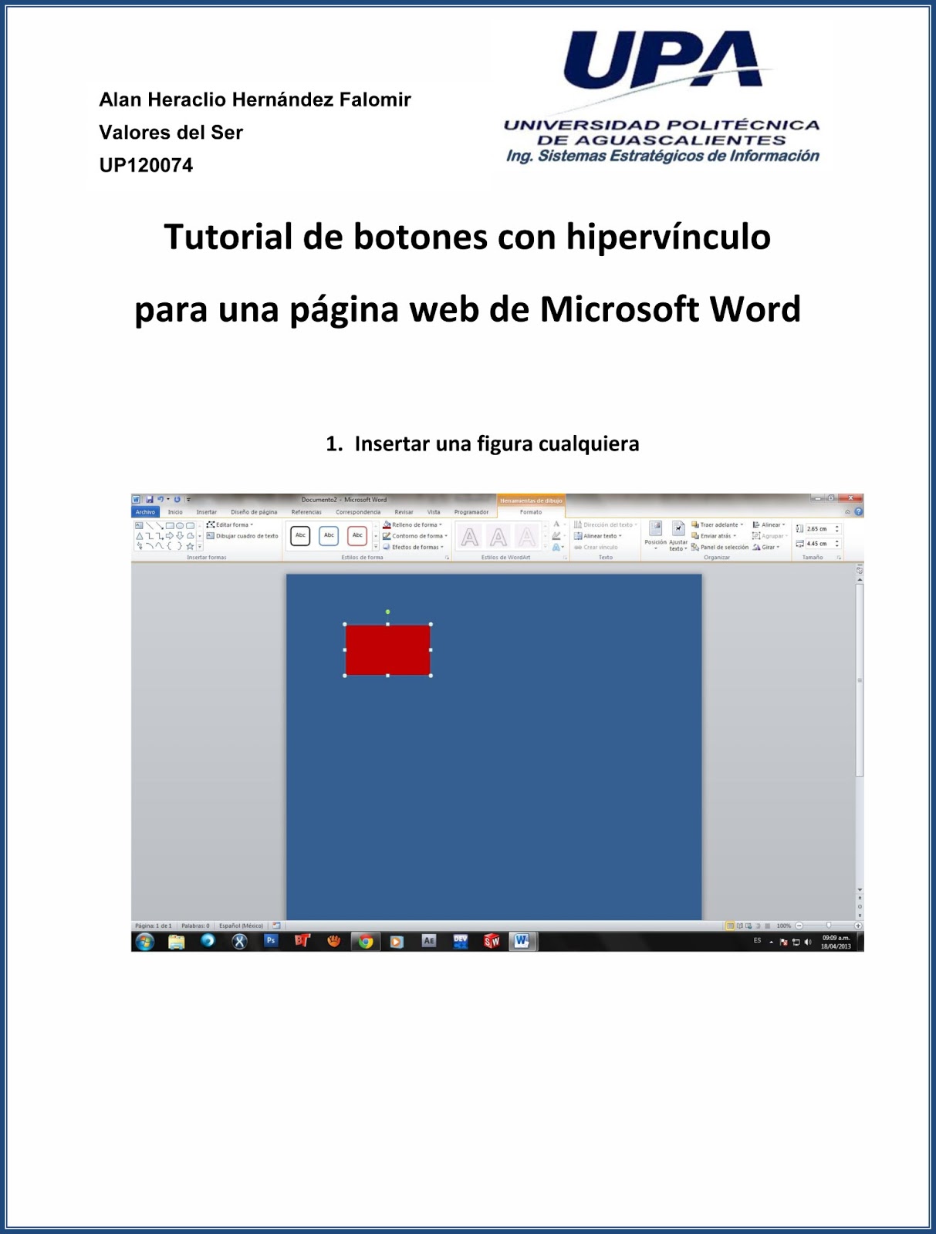The image size is (936, 1234).
Task: Click the zoom slider in status bar
Action: click(829, 925)
